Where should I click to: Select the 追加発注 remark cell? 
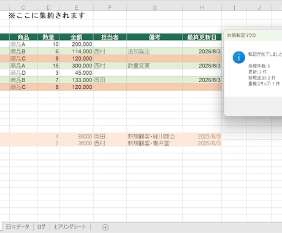click(x=154, y=52)
